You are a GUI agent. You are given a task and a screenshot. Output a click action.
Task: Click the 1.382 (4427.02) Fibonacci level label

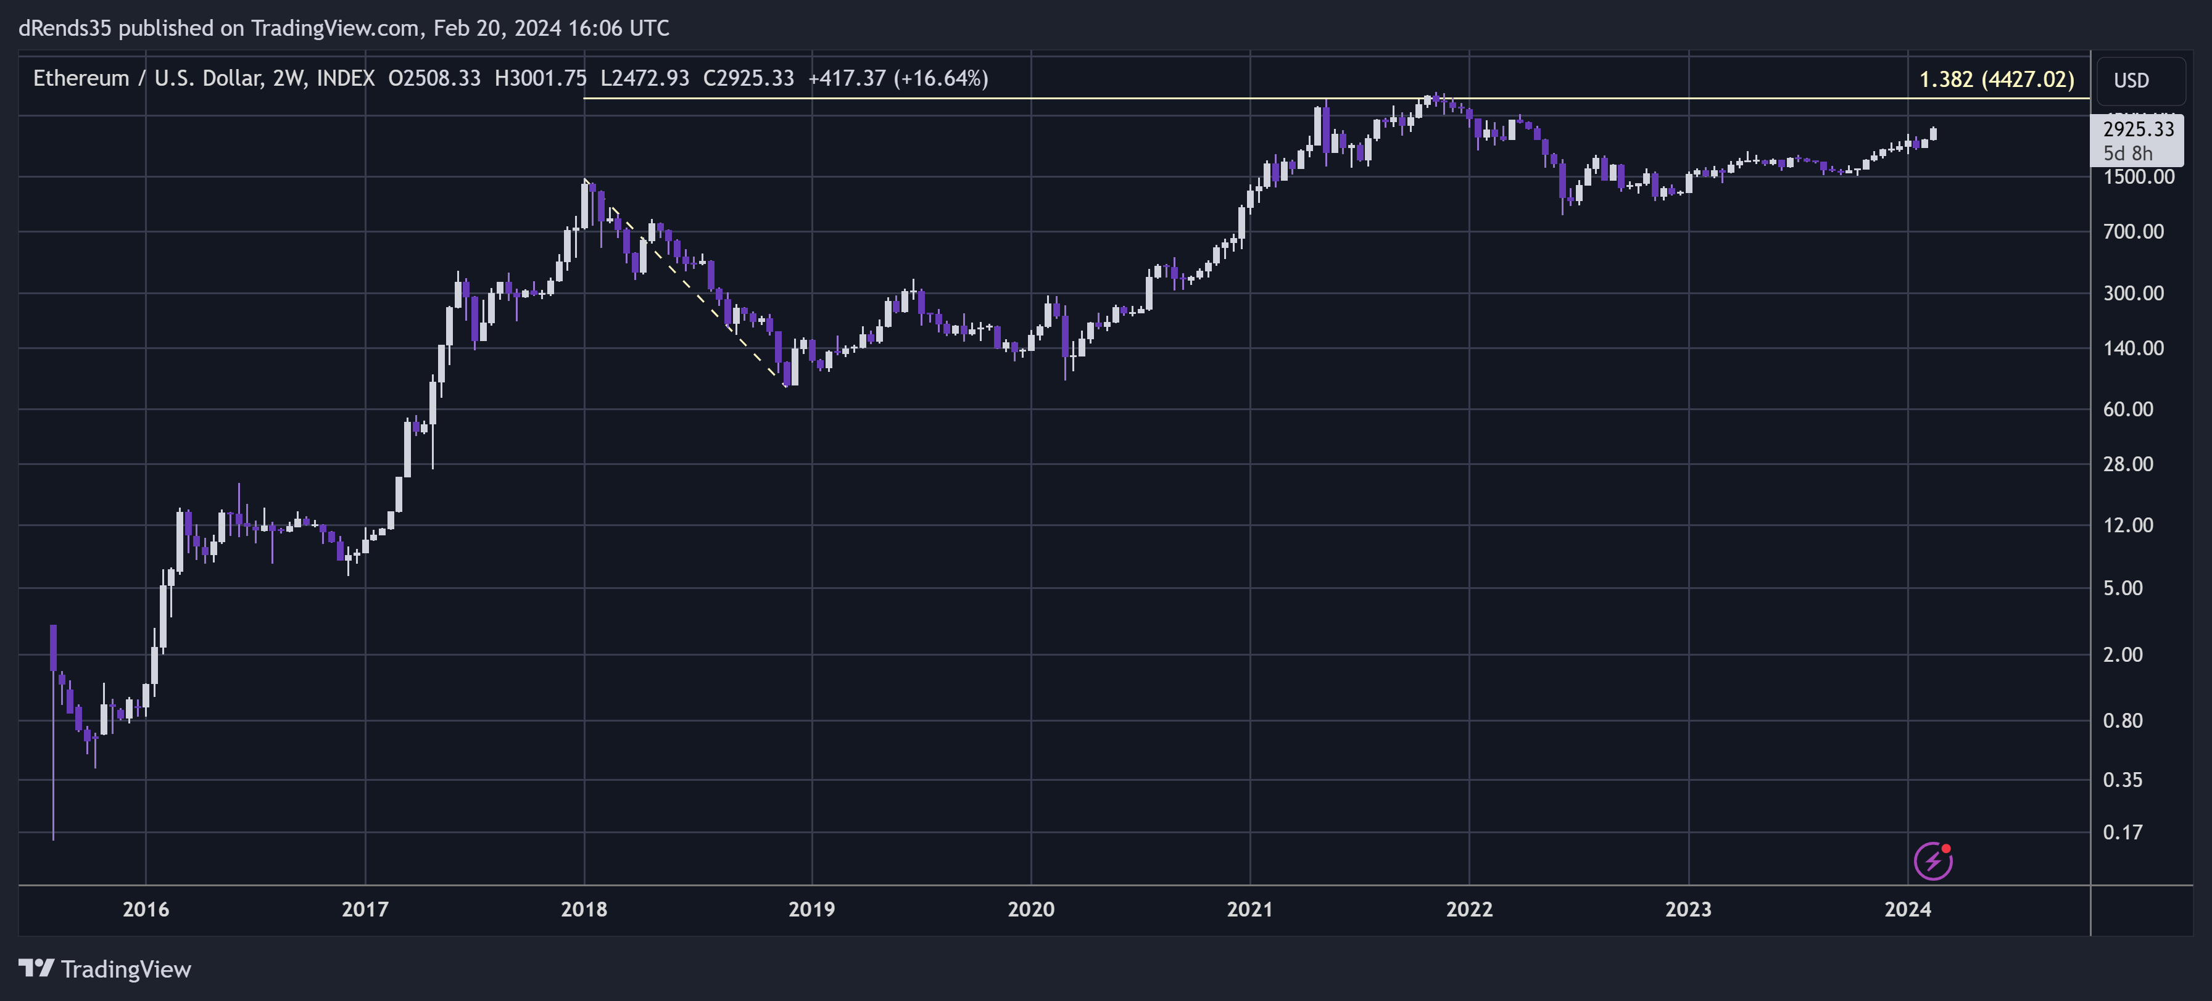click(1997, 79)
